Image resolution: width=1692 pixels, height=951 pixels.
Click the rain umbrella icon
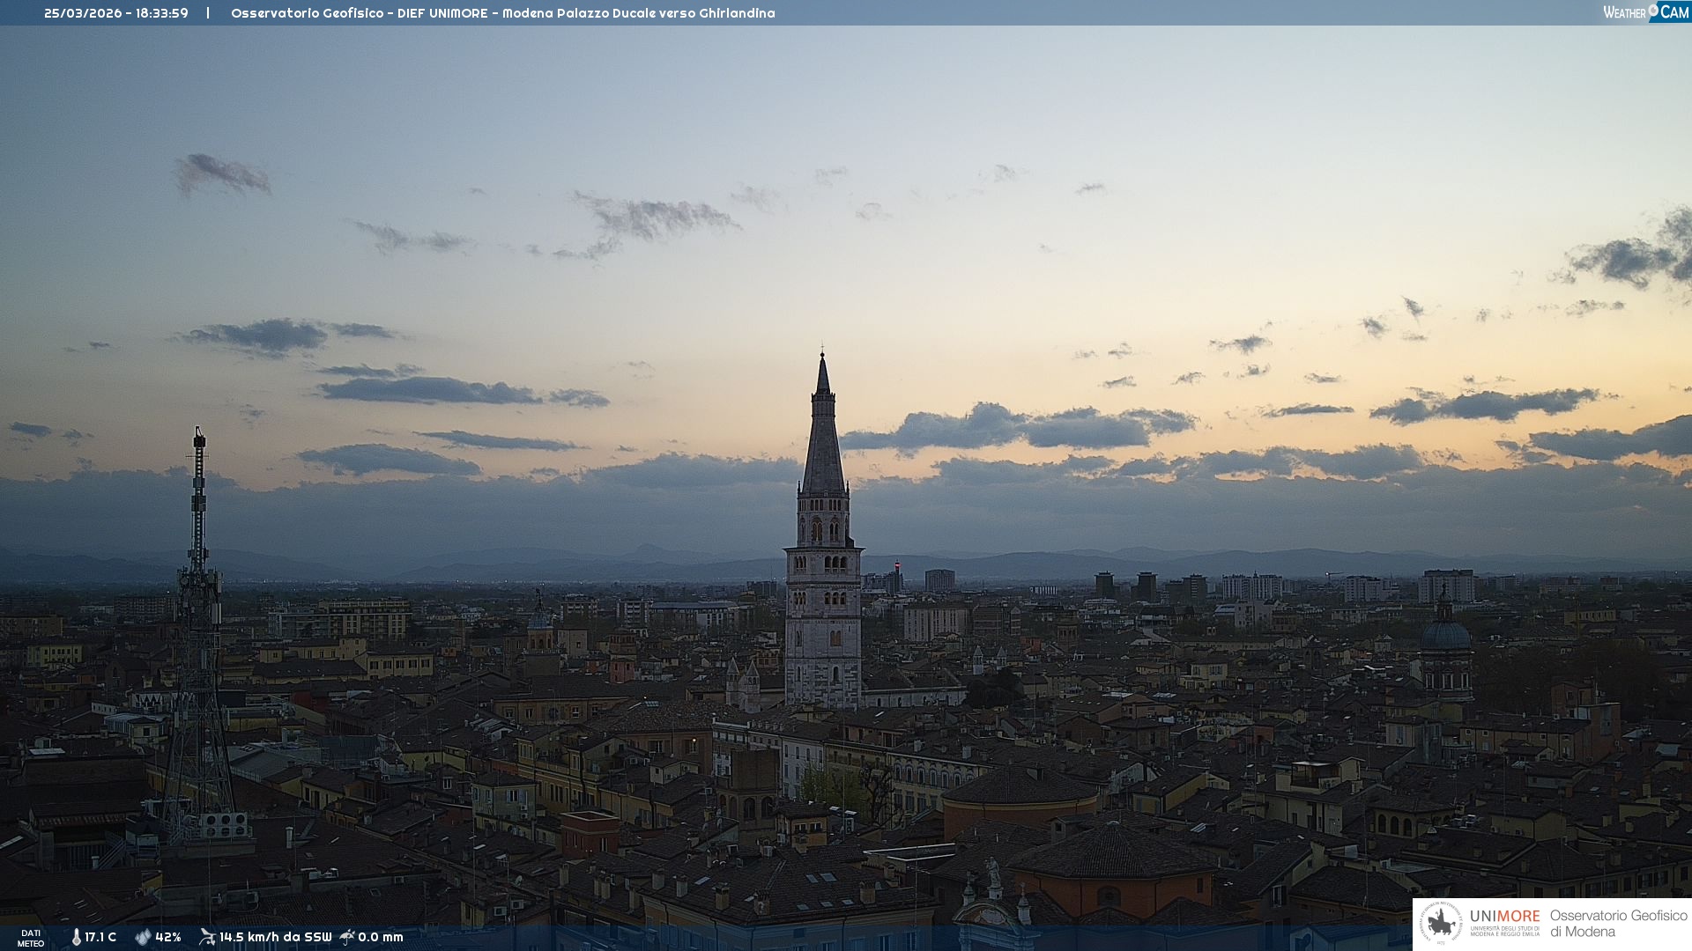click(347, 937)
